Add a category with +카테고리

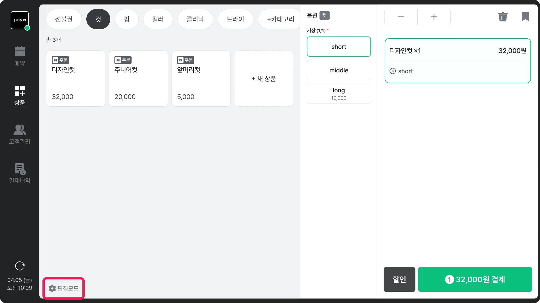[280, 19]
